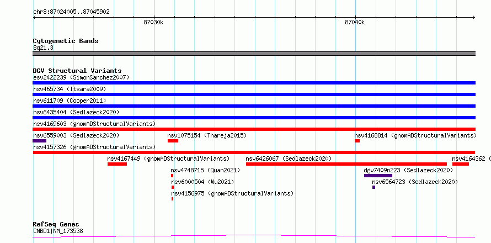Click the magenta CNBD1 gene line
491x243 pixels.
coord(254,236)
